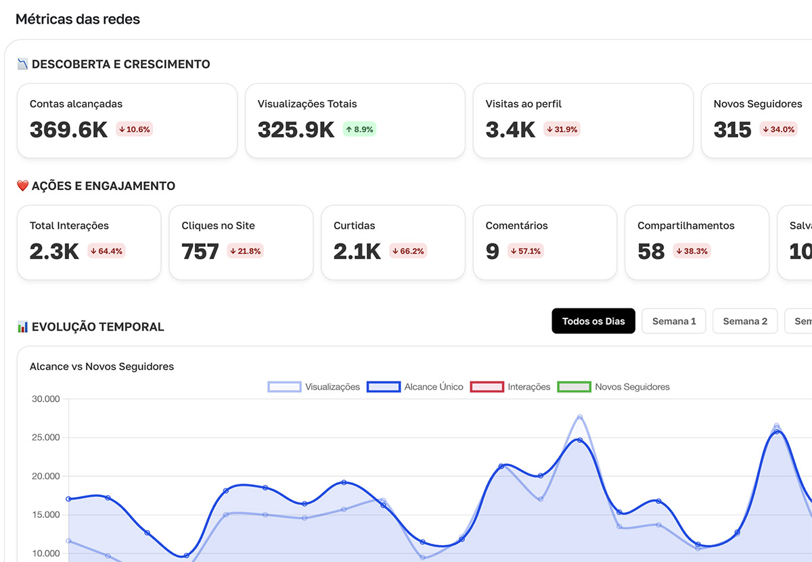Click the down arrow in the 64.4% badge

[x=94, y=251]
